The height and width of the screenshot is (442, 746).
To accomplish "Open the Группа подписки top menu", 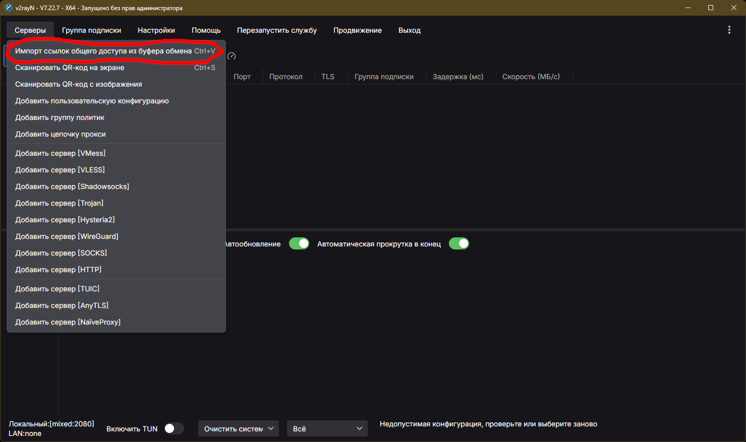I will tap(91, 30).
